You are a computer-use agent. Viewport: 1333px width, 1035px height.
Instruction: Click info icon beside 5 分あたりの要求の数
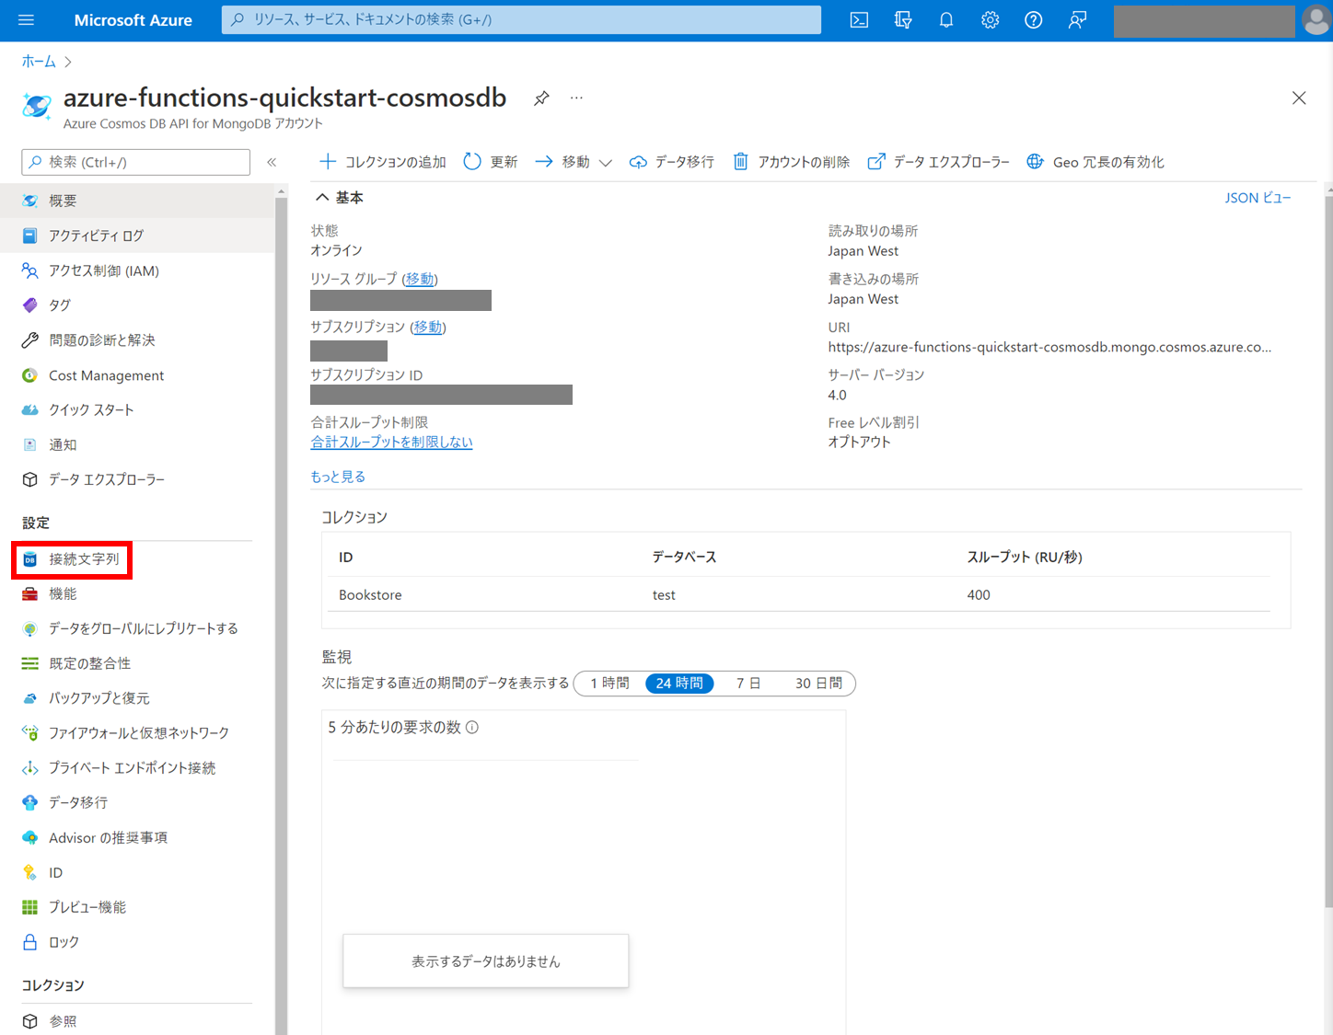[472, 728]
